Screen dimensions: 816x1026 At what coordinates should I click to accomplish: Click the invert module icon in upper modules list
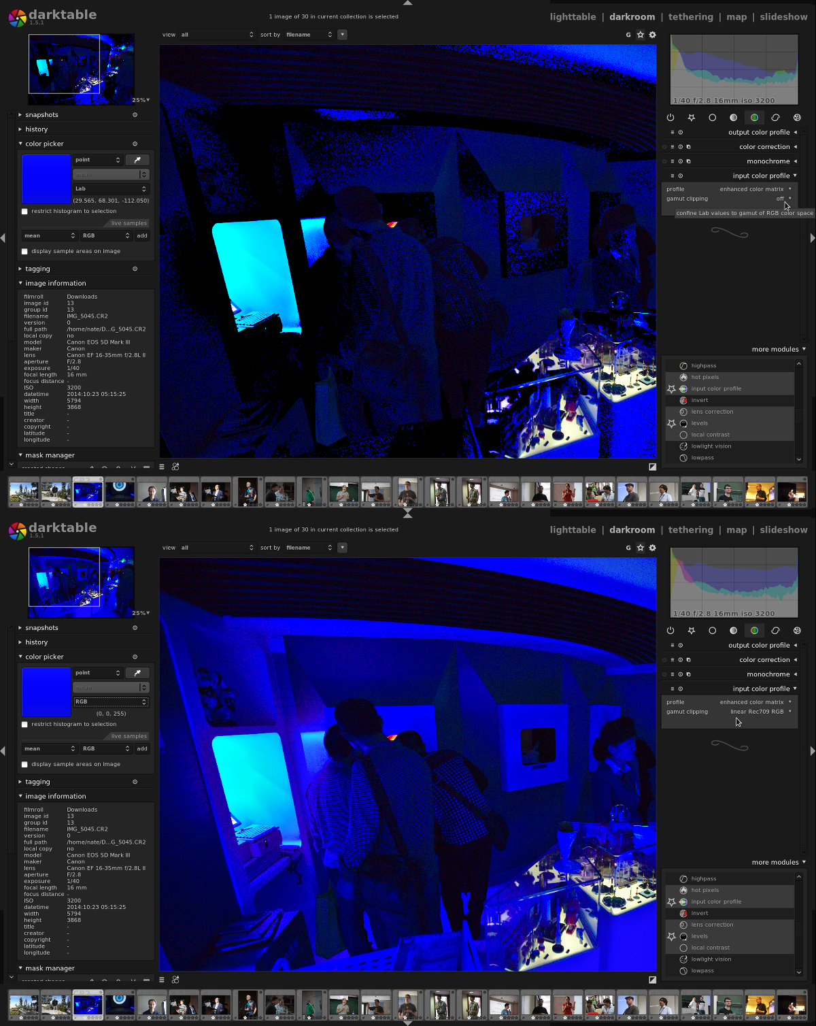pos(683,401)
